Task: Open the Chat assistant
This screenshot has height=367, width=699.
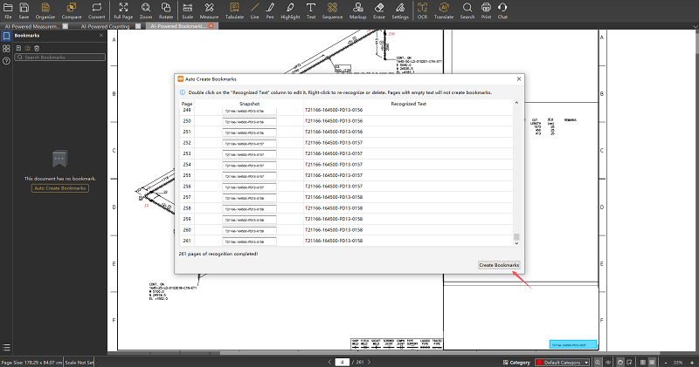Action: click(502, 10)
